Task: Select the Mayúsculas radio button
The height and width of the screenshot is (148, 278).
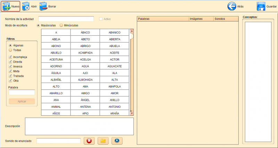Action: [38, 25]
